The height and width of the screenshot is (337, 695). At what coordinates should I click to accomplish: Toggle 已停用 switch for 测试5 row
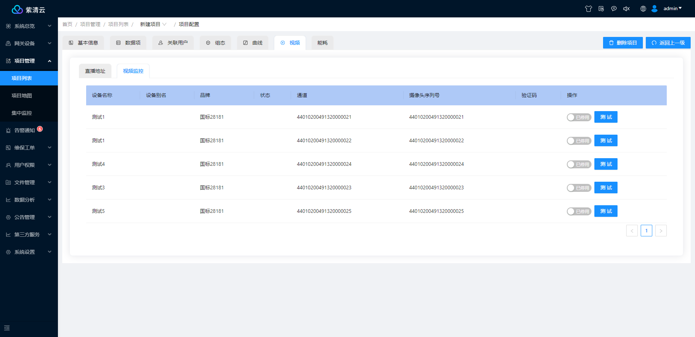coord(579,211)
